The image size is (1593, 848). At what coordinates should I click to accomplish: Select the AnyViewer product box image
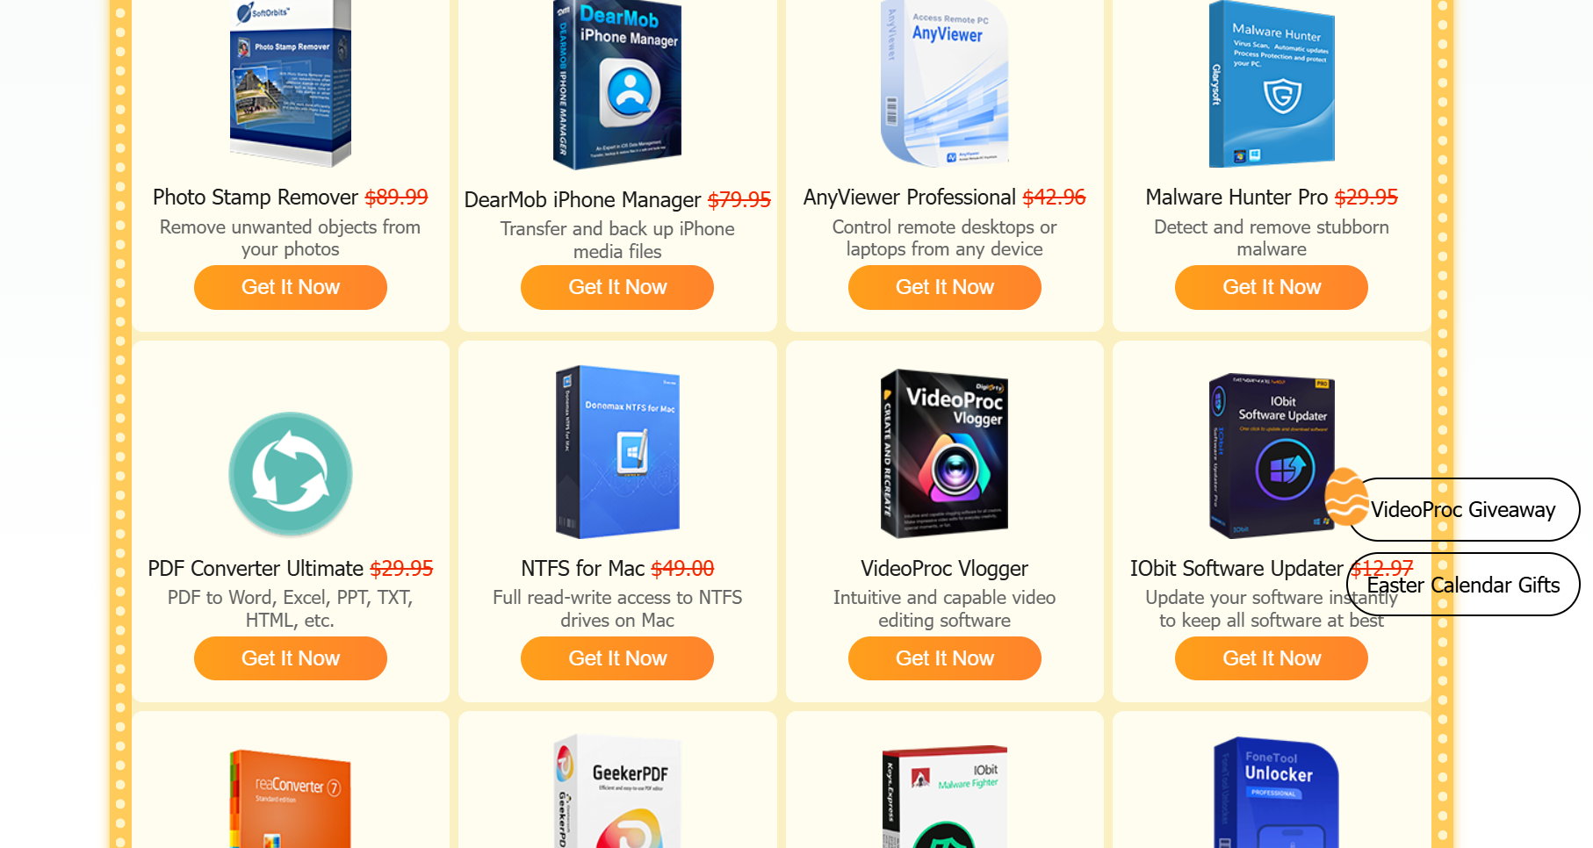click(945, 83)
